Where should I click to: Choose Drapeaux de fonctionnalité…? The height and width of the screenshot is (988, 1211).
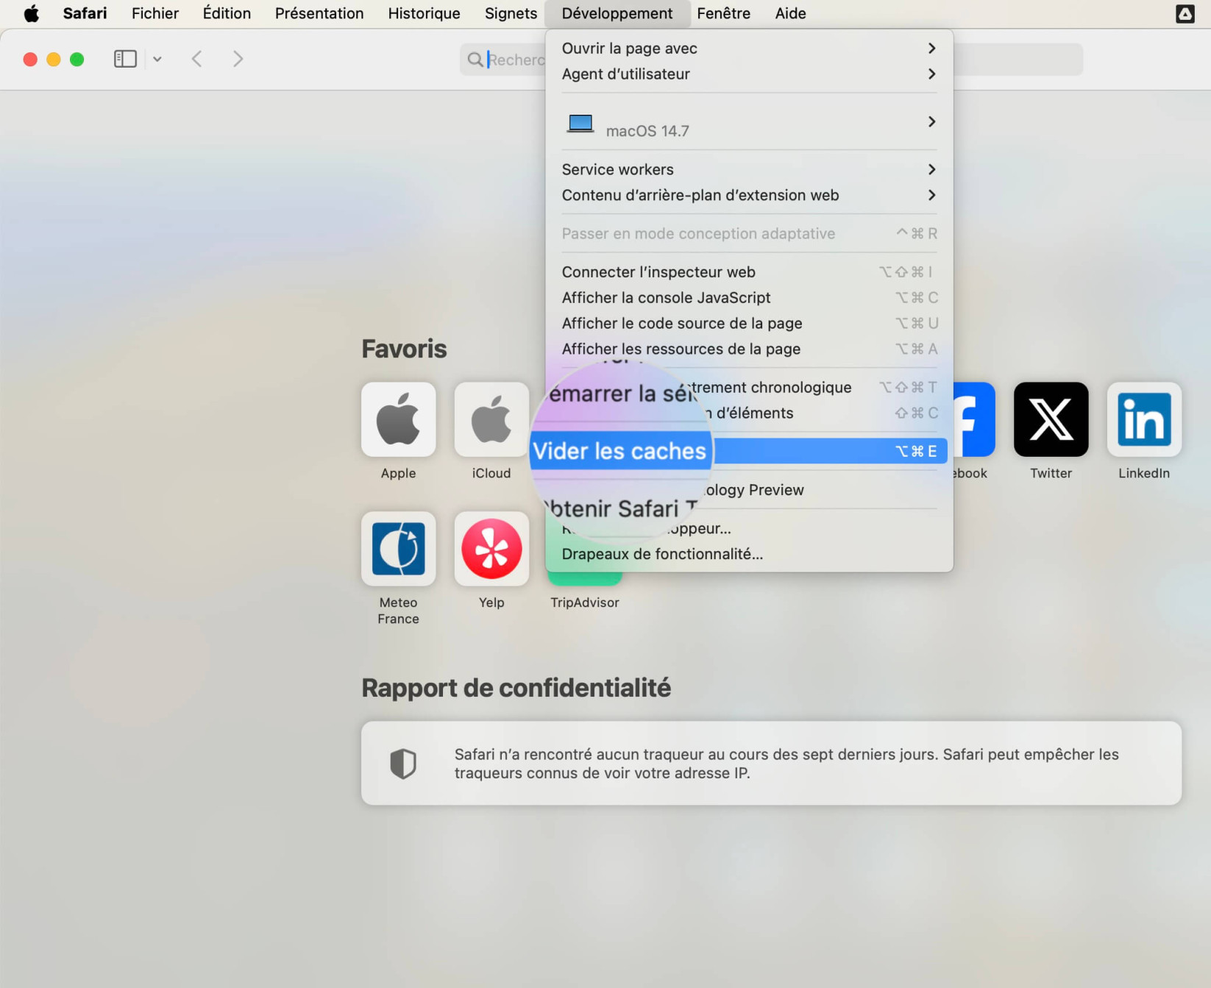click(749, 554)
